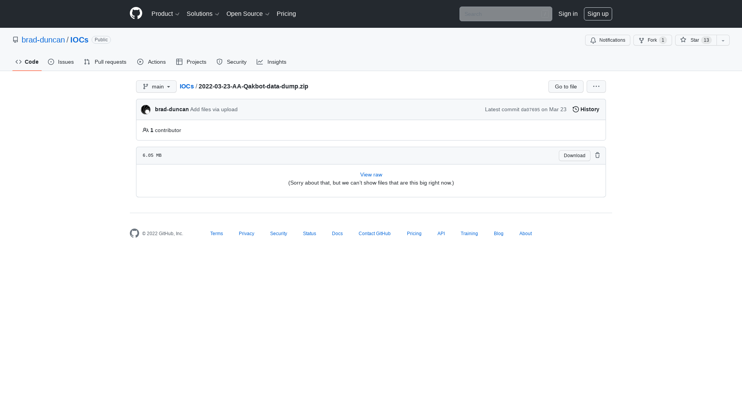Open the Pull requests tab
The height and width of the screenshot is (417, 742).
click(x=105, y=62)
